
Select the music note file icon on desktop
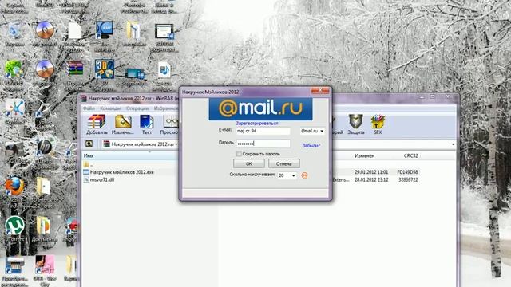[164, 69]
